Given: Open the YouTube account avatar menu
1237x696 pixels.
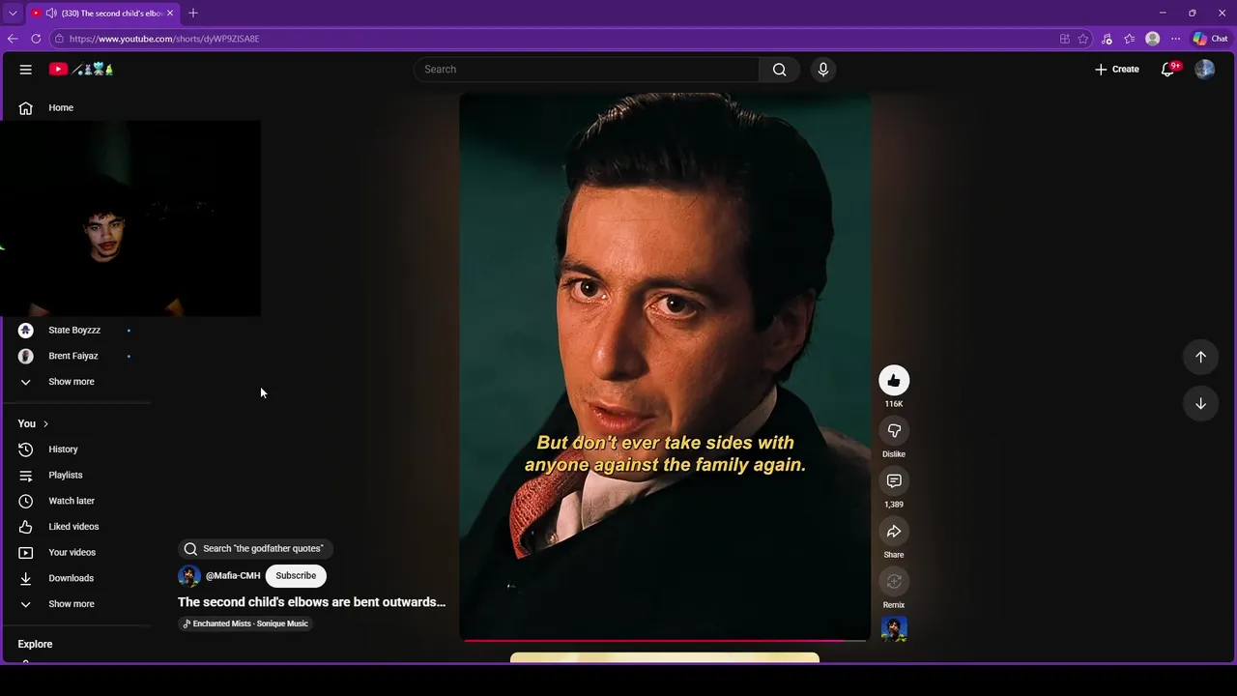Looking at the screenshot, I should (1204, 70).
